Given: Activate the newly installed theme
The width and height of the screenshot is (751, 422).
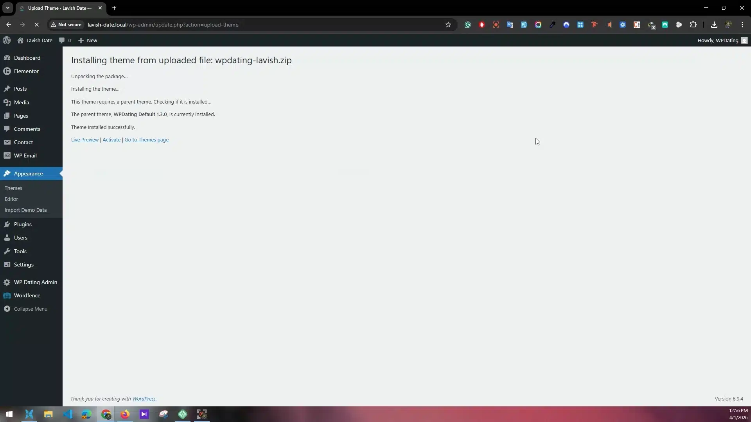Looking at the screenshot, I should pyautogui.click(x=111, y=139).
